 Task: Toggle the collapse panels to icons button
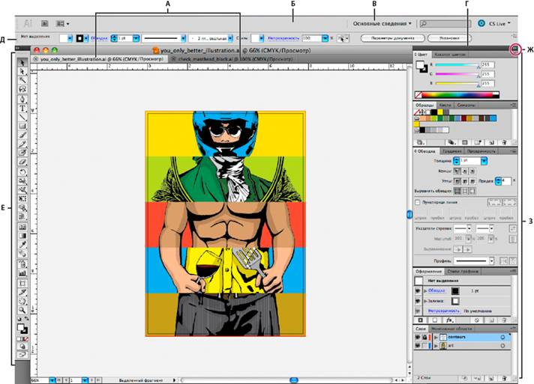[515, 49]
